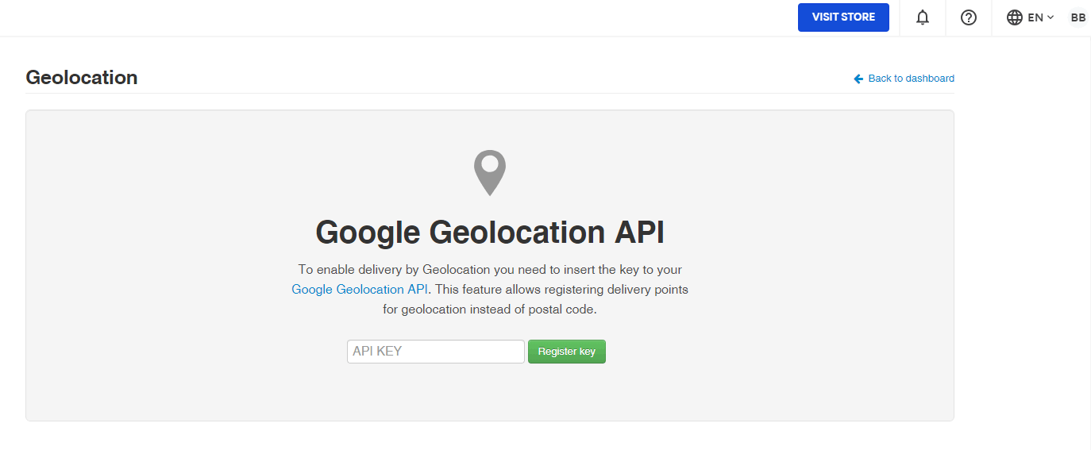Focus the API KEY input field
This screenshot has height=450, width=1091.
(x=435, y=352)
